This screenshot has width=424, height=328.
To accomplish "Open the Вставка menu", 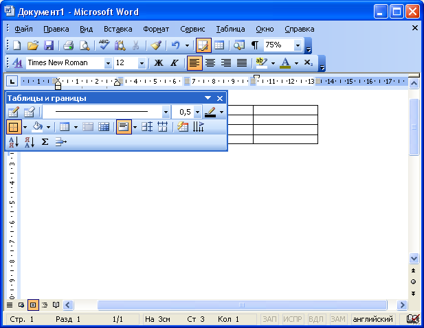I will point(118,29).
